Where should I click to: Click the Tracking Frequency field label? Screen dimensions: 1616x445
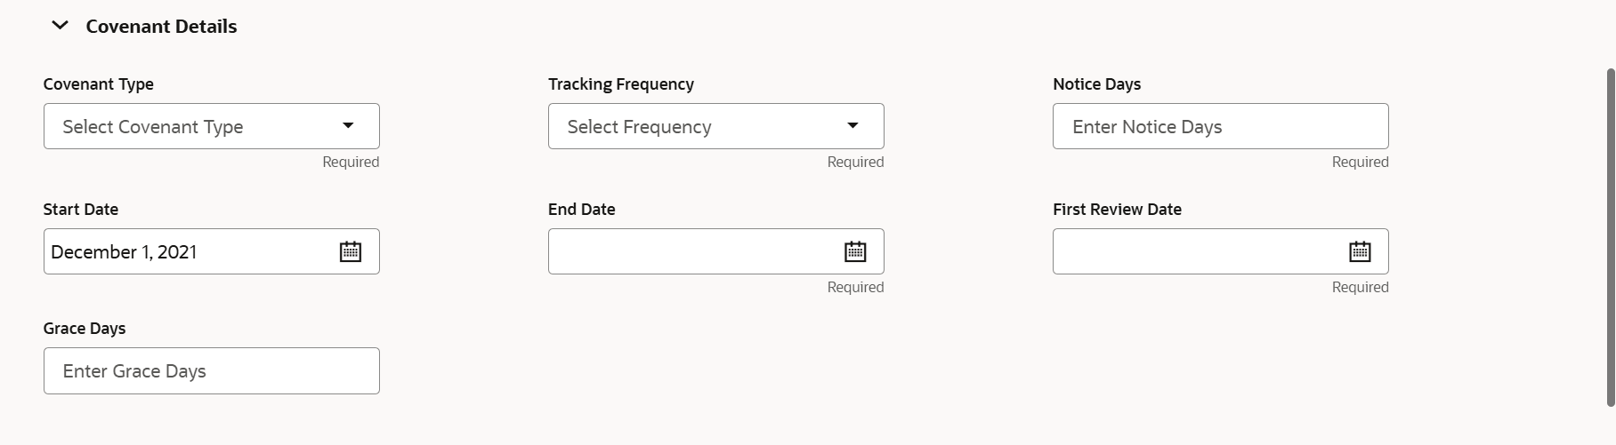tap(620, 84)
